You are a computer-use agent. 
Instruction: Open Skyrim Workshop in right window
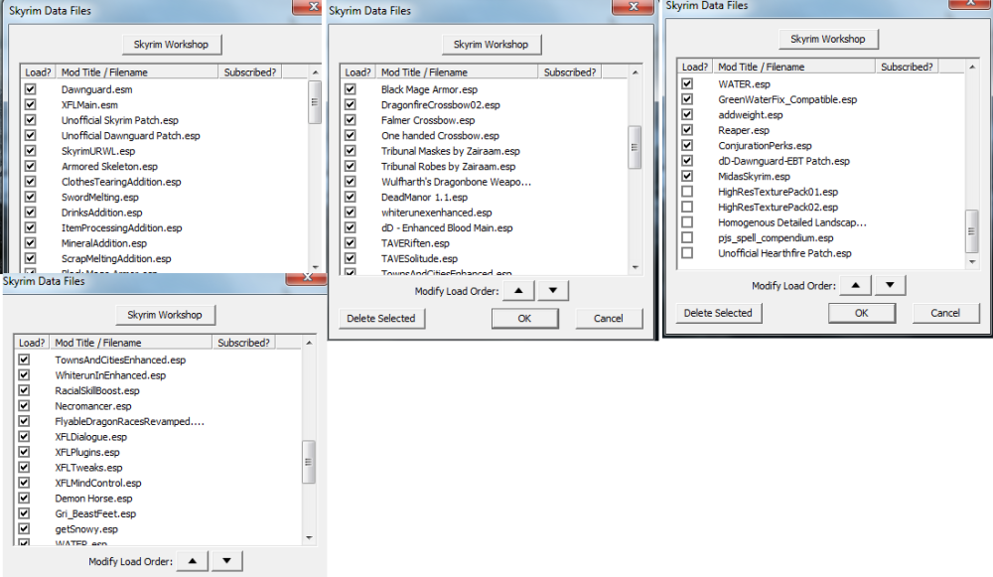click(x=828, y=40)
